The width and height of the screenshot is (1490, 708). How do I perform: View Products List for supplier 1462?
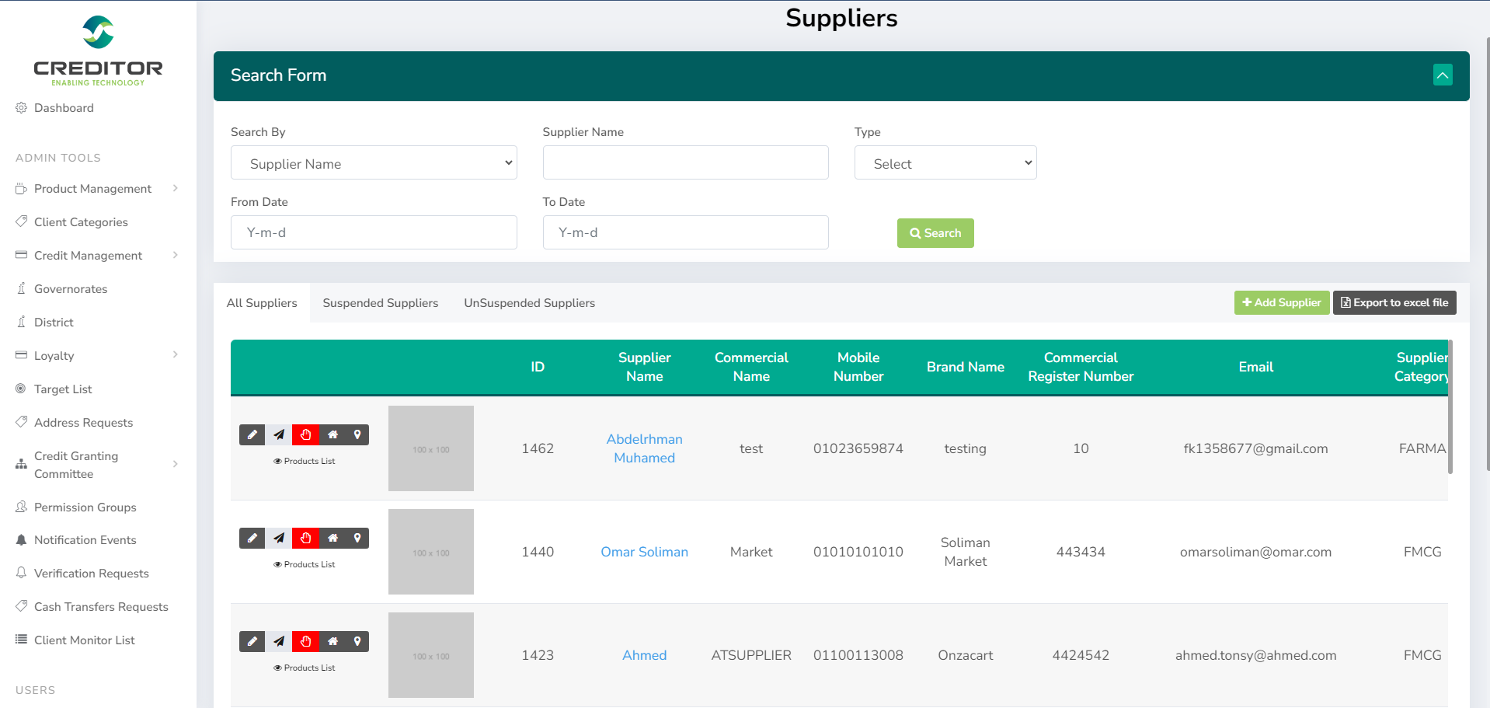coord(305,462)
